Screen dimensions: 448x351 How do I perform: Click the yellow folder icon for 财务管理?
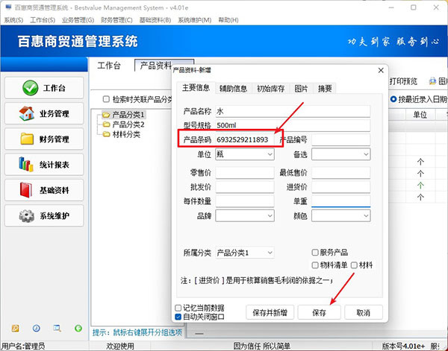(x=27, y=139)
